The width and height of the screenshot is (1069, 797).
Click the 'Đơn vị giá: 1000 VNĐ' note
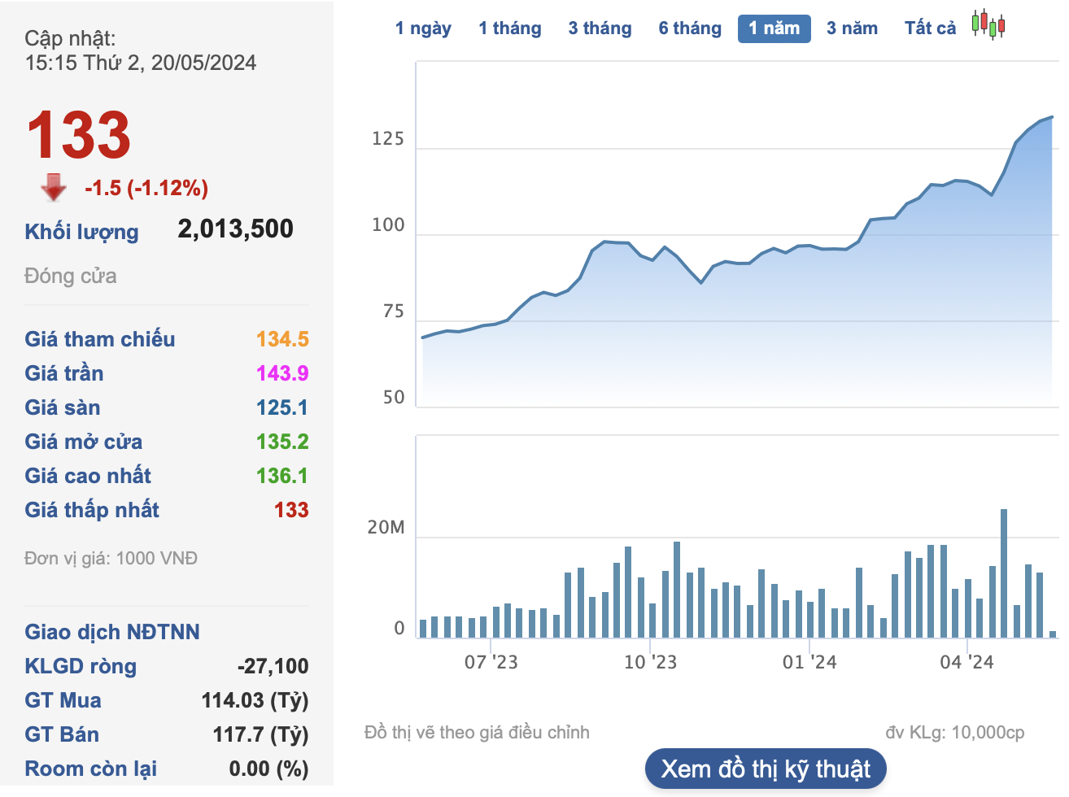coord(111,559)
